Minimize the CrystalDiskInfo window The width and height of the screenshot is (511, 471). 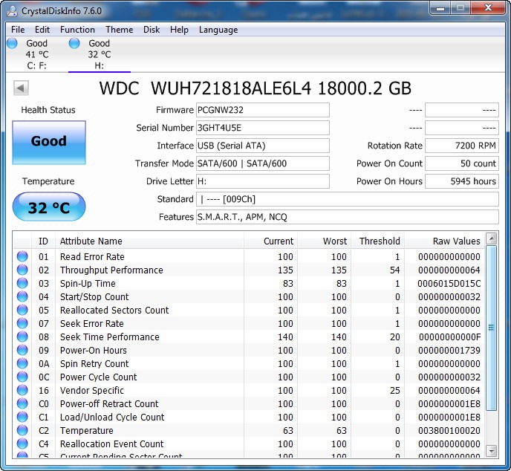(440, 8)
